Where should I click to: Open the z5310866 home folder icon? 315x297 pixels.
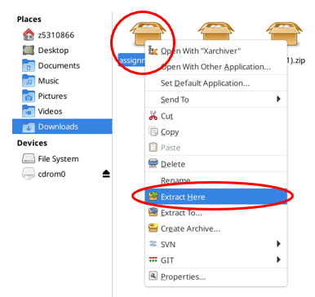[x=29, y=35]
